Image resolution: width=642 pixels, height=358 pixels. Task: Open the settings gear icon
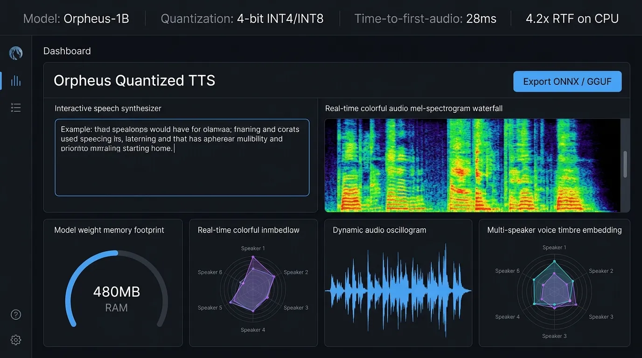tap(16, 340)
